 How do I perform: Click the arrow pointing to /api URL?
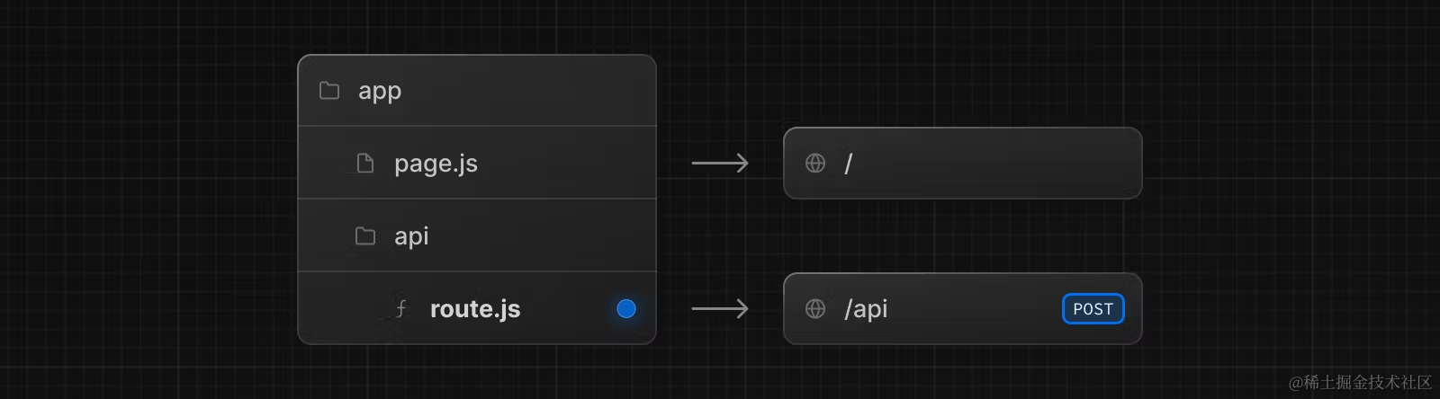720,309
